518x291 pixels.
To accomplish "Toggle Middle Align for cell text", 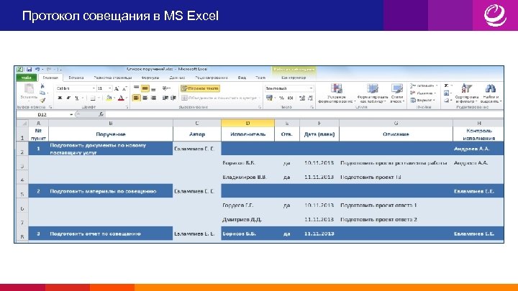I will [145, 88].
